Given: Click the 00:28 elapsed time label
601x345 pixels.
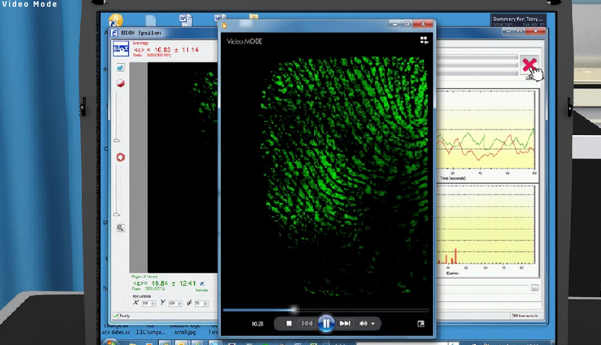Looking at the screenshot, I should 257,324.
